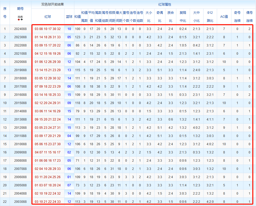Viewport: 256px width, 206px height.
Task: Click blue ball 10 in issue 2024088 row
Action: click(x=69, y=29)
